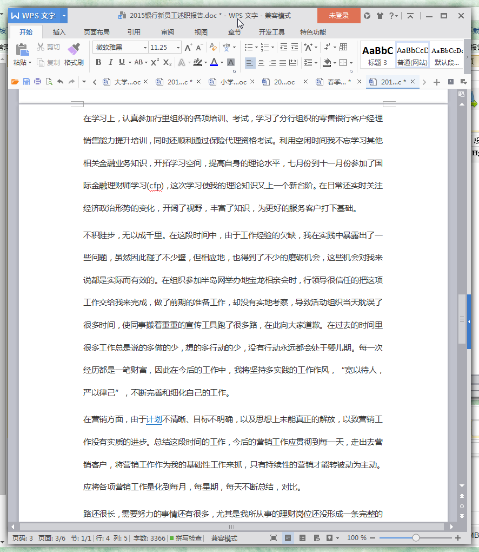Viewport: 479px width, 552px height.
Task: Open the print preview icon in quick toolbar
Action: coord(49,81)
